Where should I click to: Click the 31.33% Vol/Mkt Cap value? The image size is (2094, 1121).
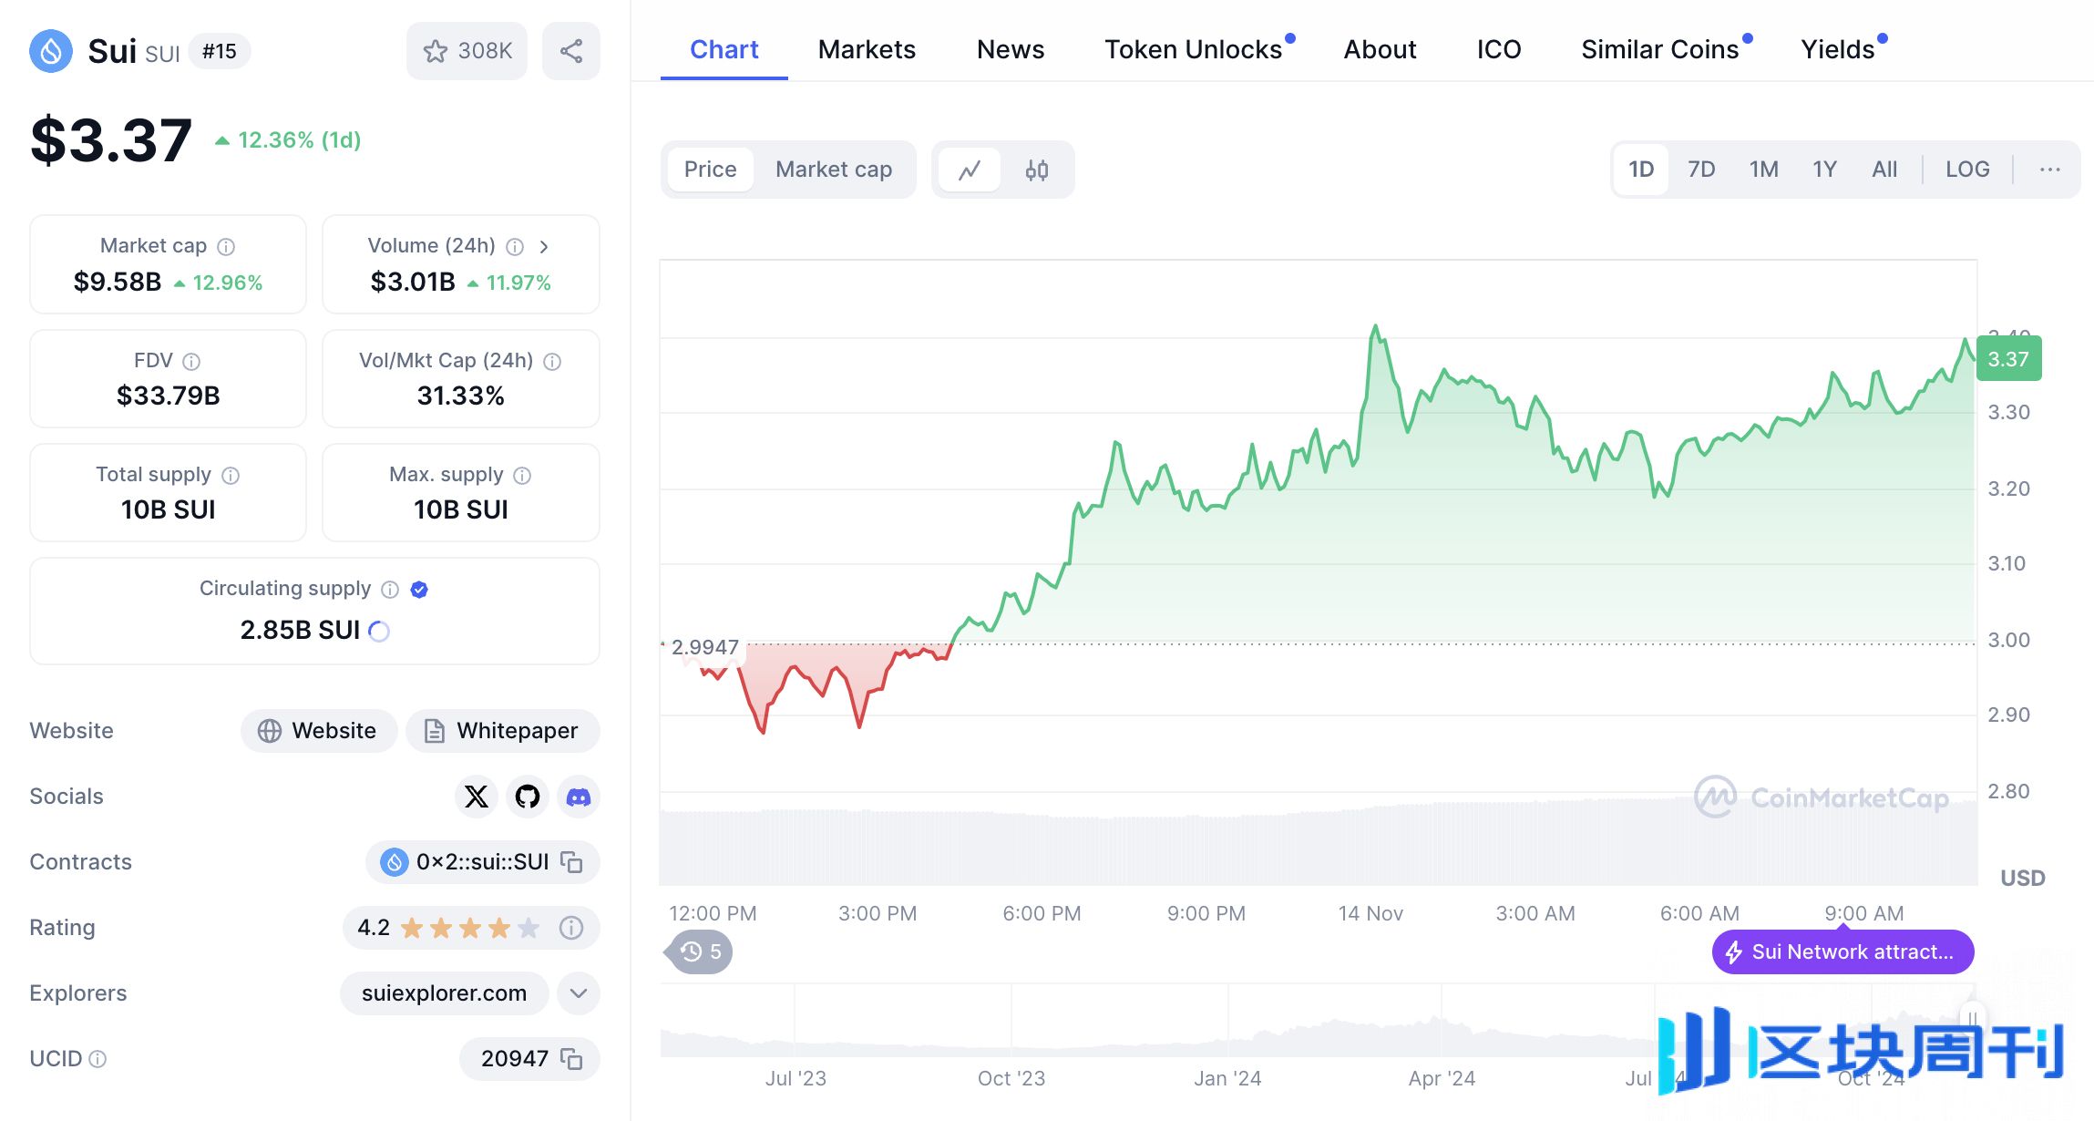click(461, 396)
